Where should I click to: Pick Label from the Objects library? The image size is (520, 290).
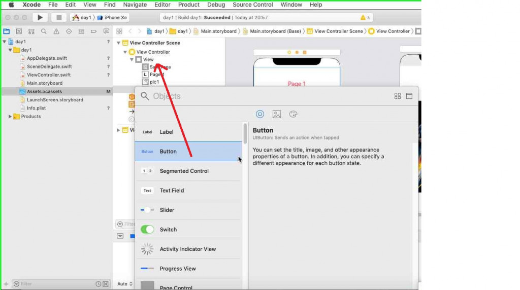(188, 132)
